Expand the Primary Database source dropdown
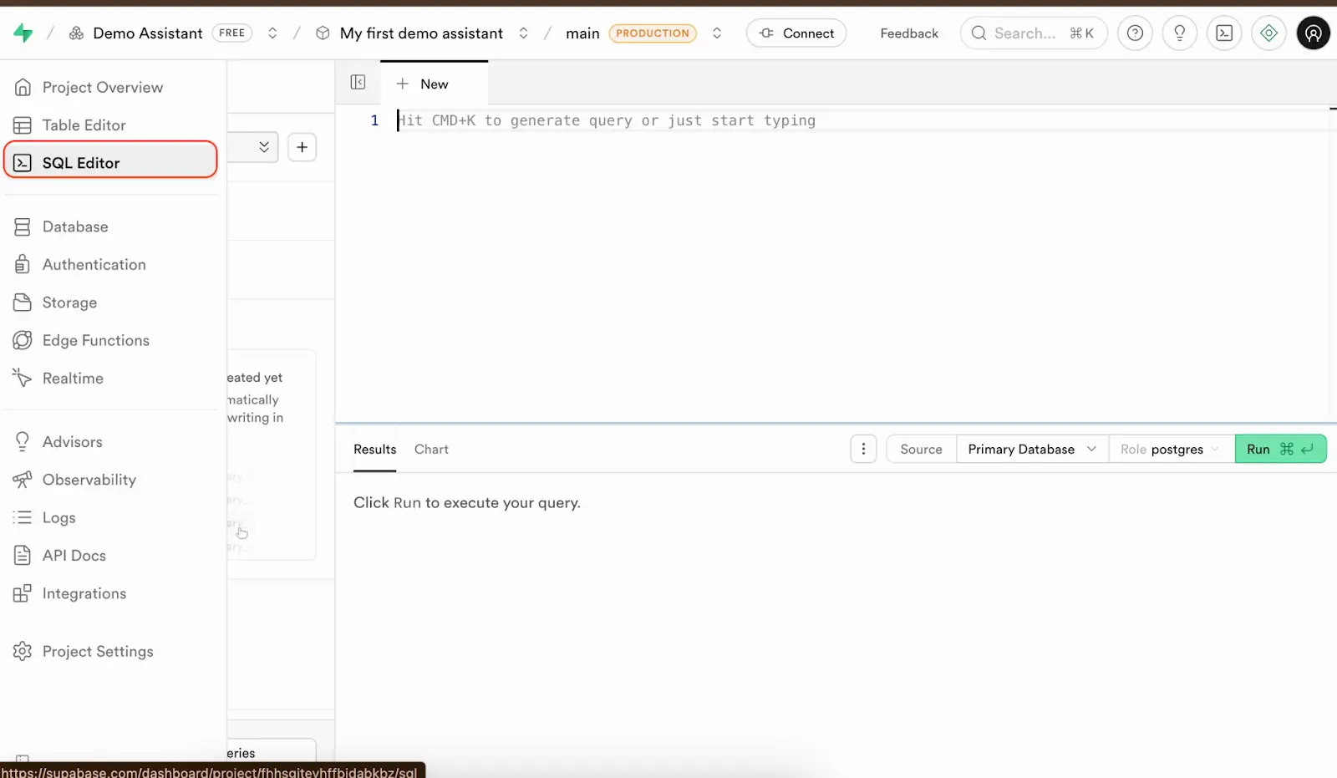This screenshot has height=778, width=1337. [x=1029, y=449]
